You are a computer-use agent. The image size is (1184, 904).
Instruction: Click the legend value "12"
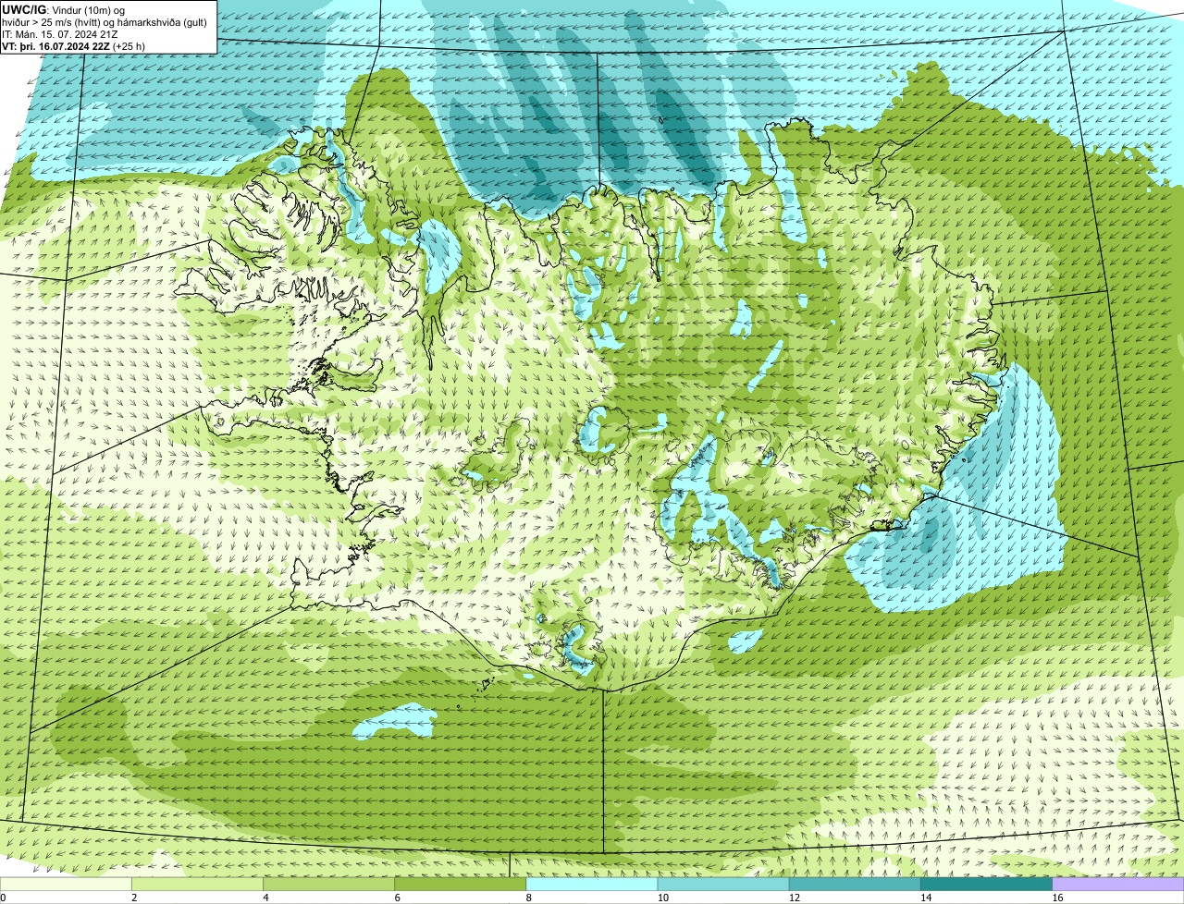tap(795, 898)
